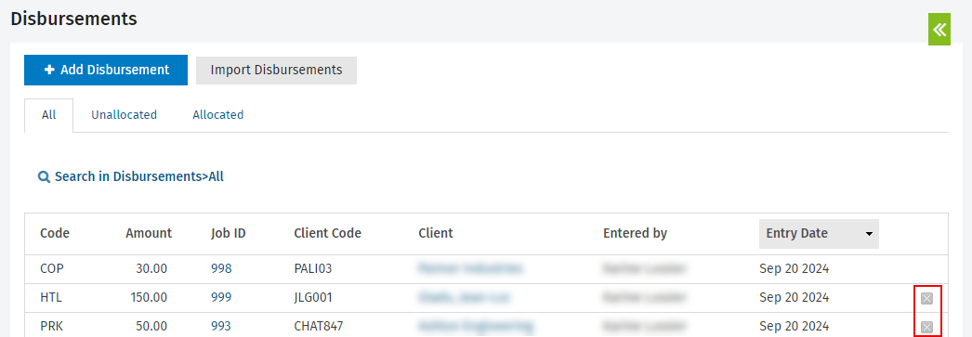
Task: Switch to the All tab
Action: [49, 115]
